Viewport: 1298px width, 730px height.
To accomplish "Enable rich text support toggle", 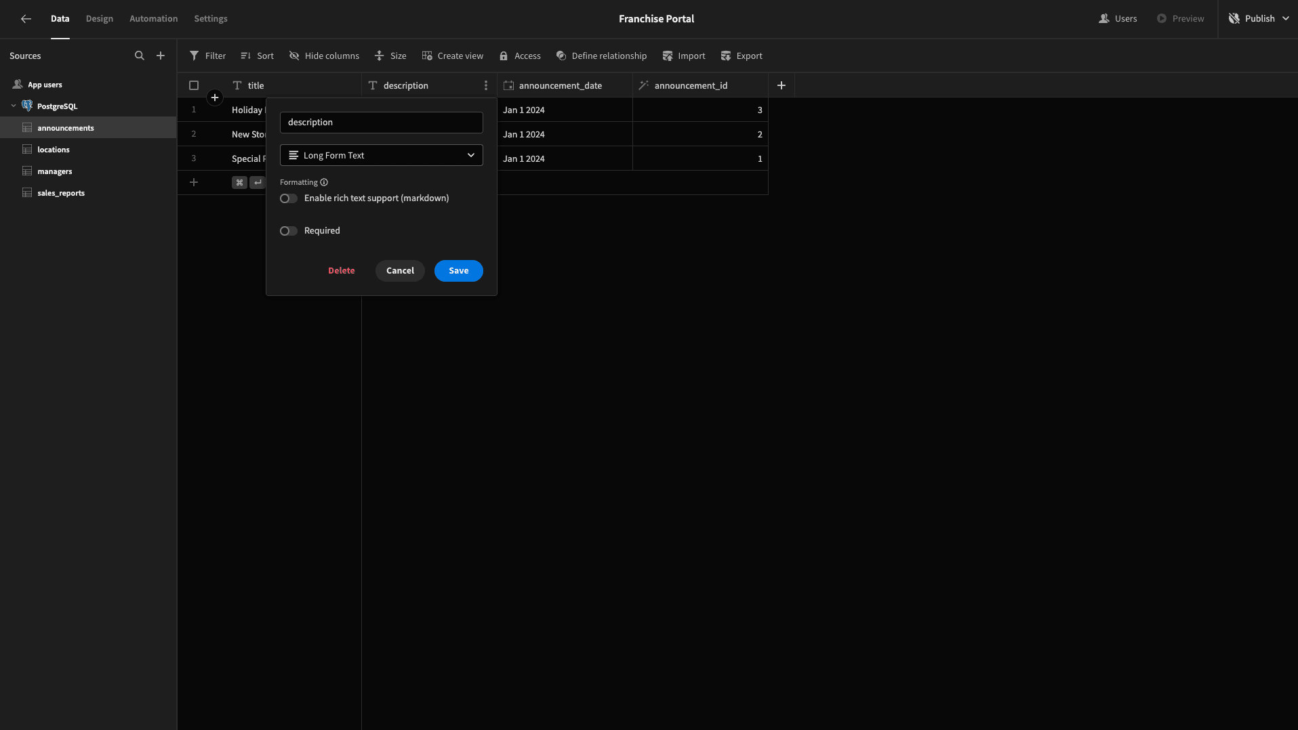I will [289, 198].
